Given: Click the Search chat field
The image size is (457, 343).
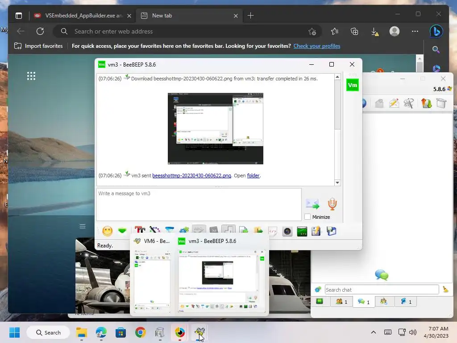Looking at the screenshot, I should pyautogui.click(x=382, y=289).
